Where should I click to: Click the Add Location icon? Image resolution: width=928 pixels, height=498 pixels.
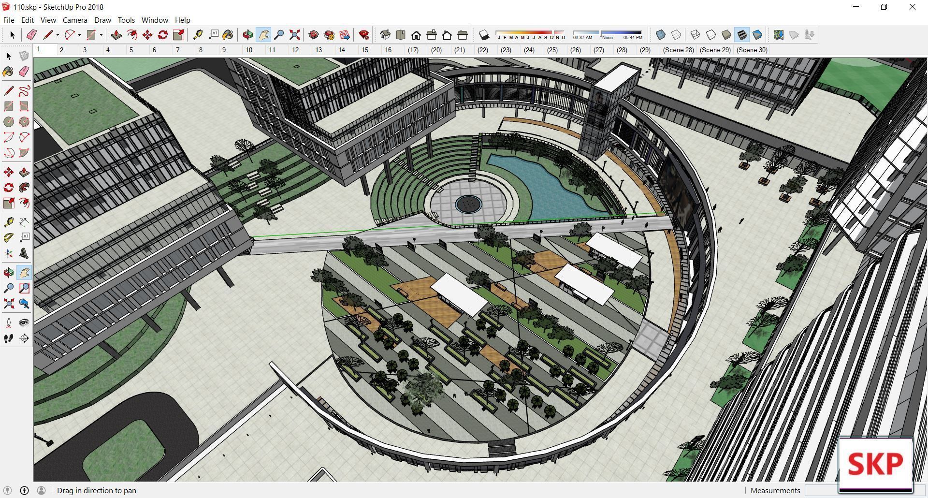(779, 35)
